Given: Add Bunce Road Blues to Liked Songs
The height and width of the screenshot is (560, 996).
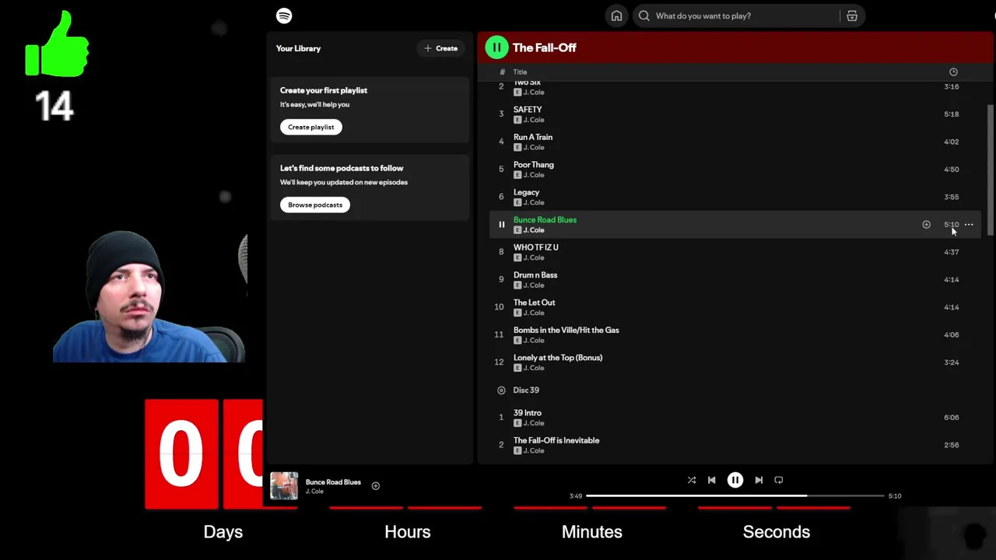Looking at the screenshot, I should point(926,225).
